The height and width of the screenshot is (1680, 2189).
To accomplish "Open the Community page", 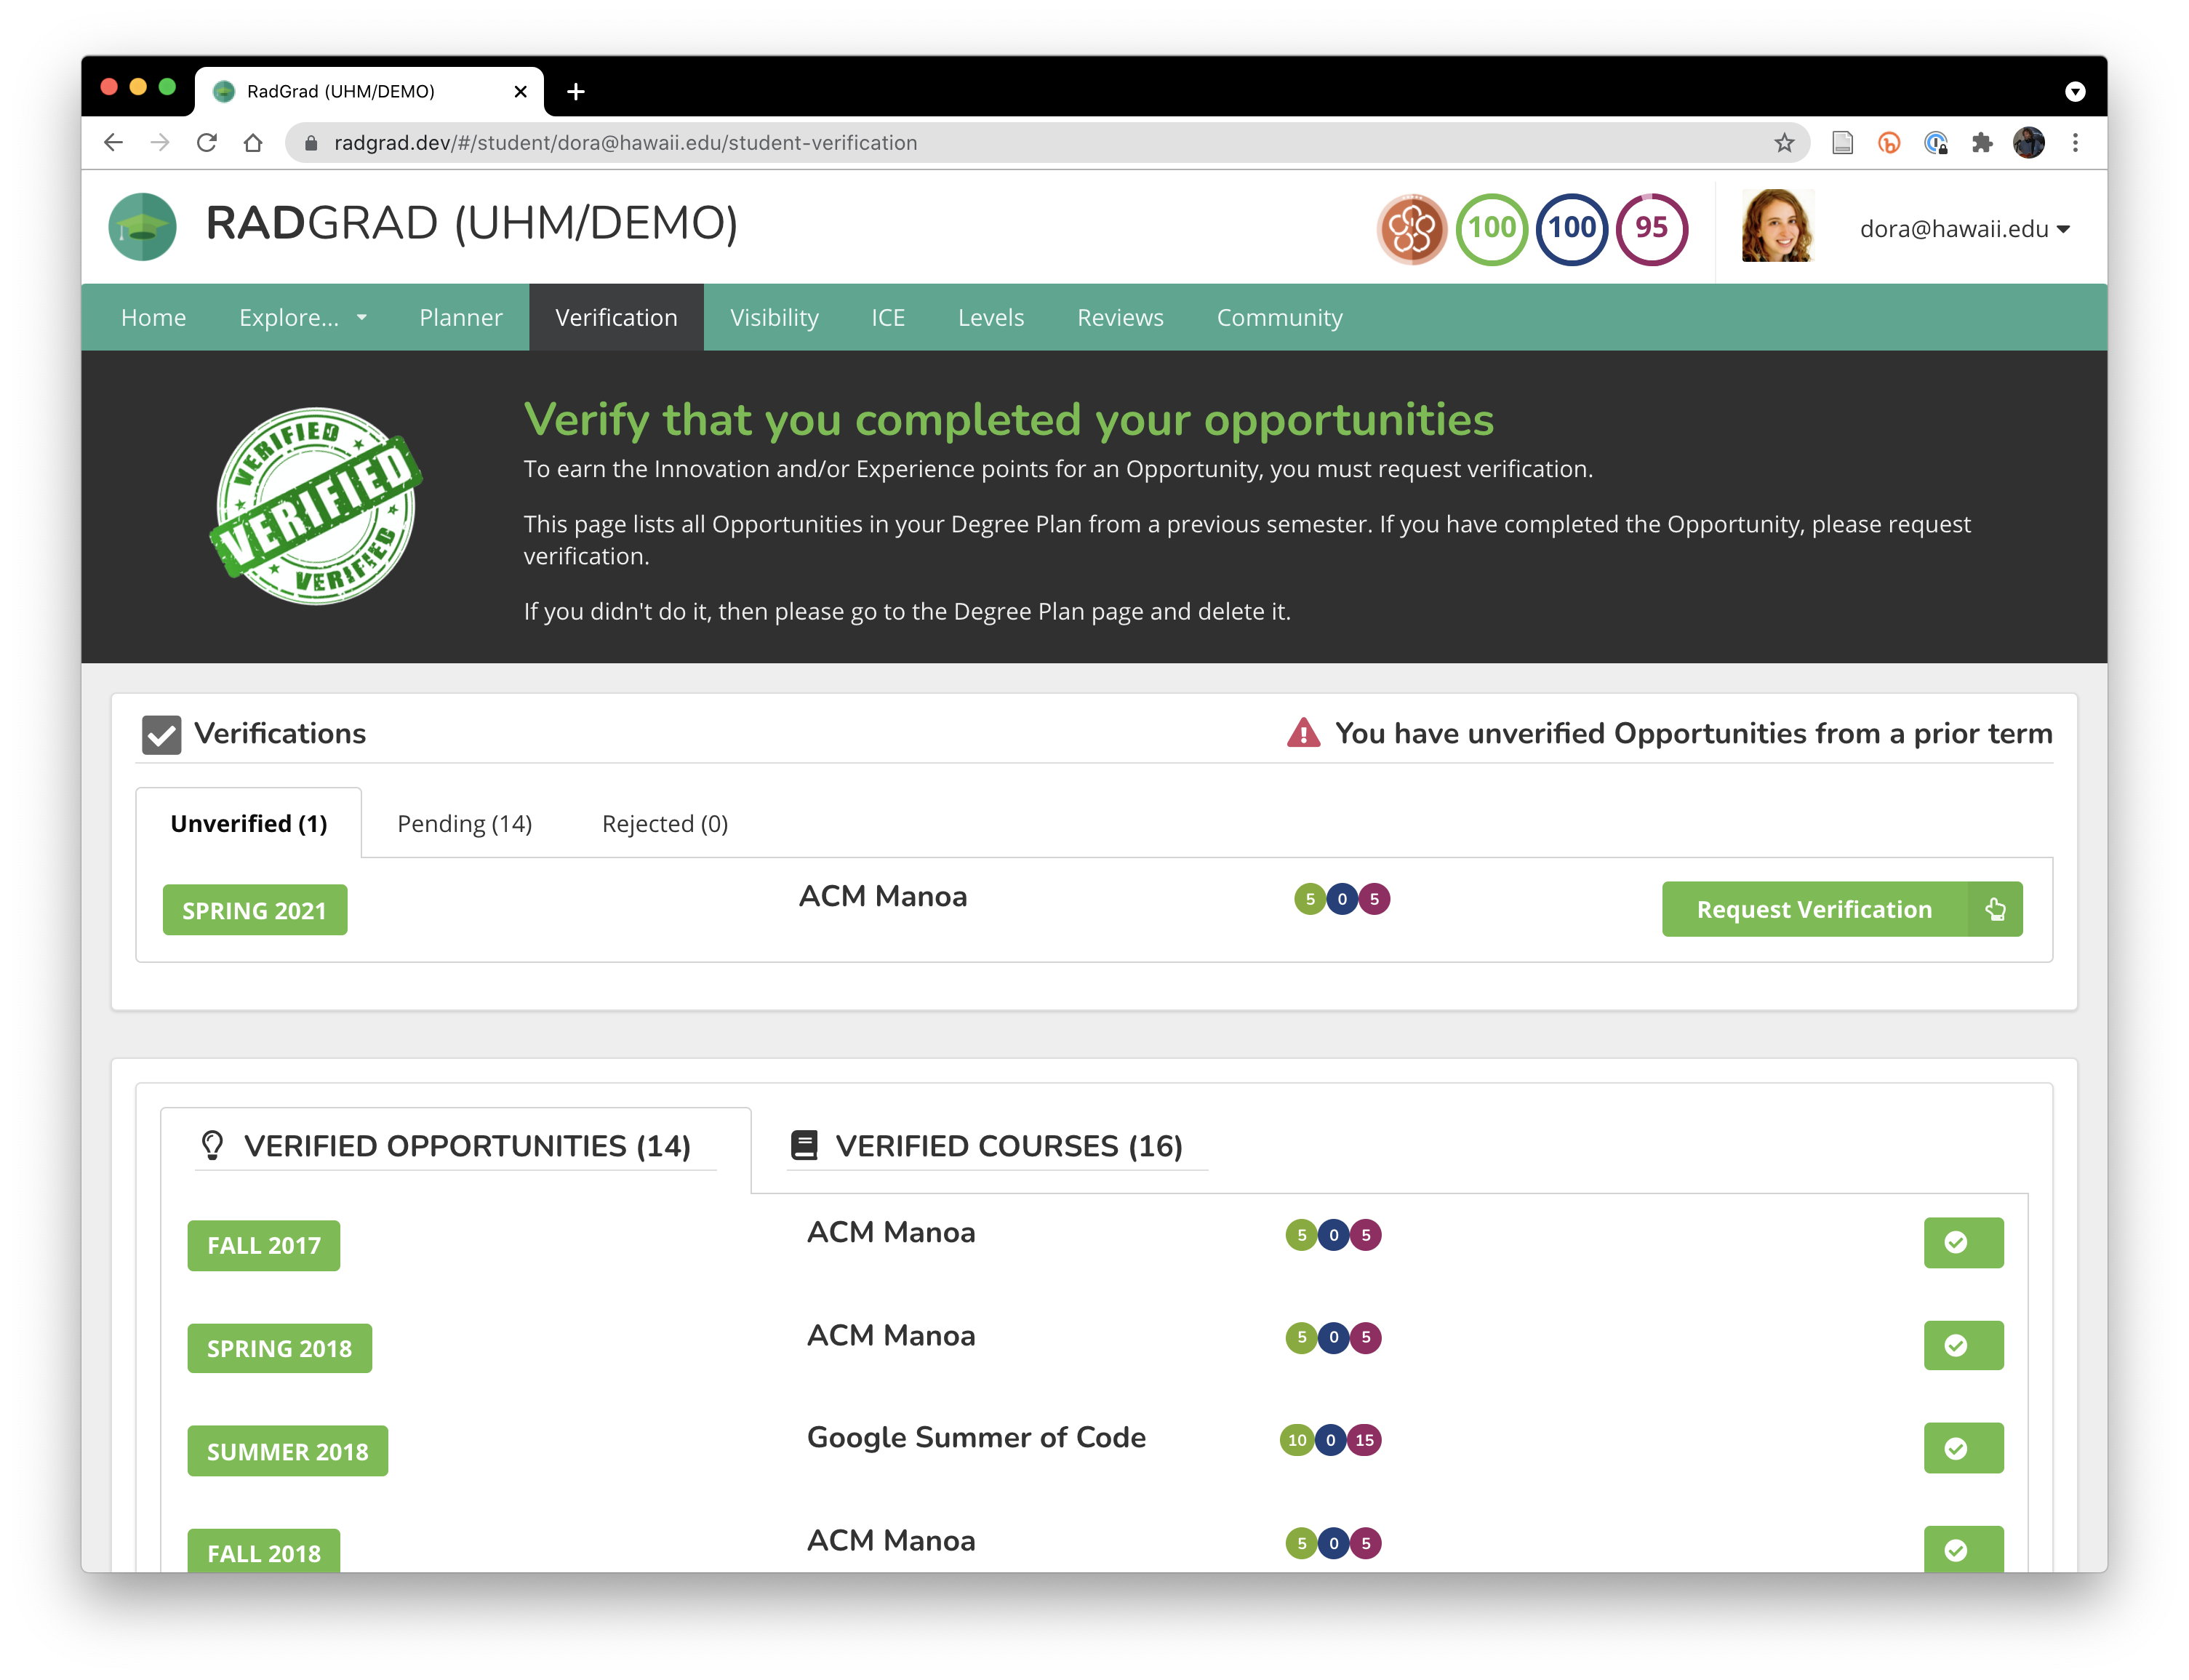I will tap(1279, 317).
